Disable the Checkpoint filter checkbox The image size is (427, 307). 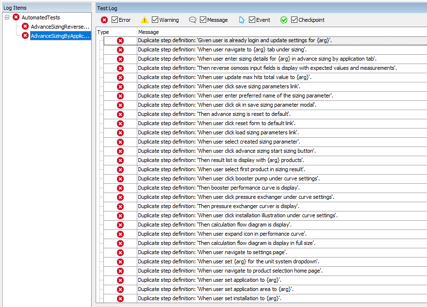pyautogui.click(x=295, y=20)
